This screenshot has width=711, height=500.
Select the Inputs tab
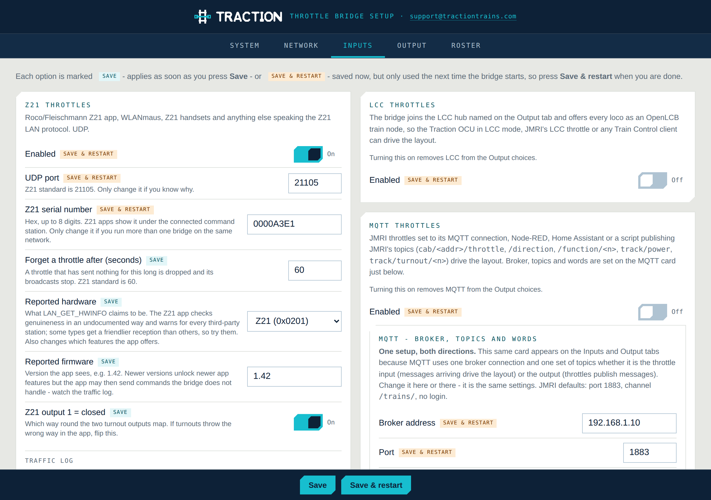click(358, 46)
